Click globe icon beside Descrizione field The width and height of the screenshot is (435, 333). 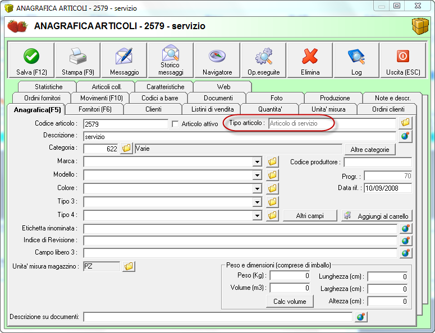(x=405, y=136)
